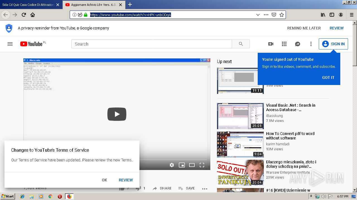Click the YouTube search box
This screenshot has width=357, height=200.
tap(151, 44)
